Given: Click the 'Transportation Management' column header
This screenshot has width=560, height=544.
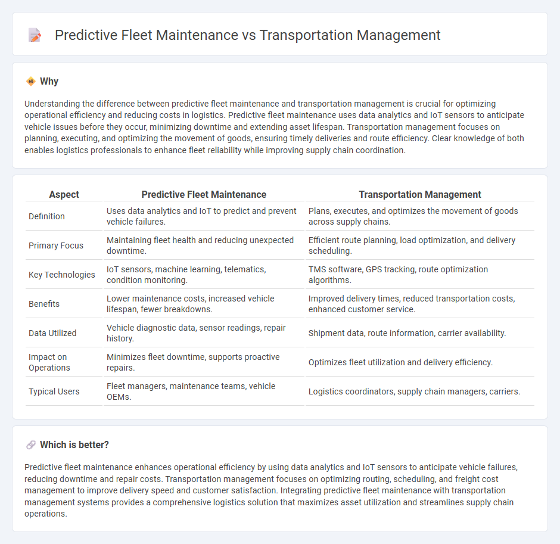Looking at the screenshot, I should point(420,194).
